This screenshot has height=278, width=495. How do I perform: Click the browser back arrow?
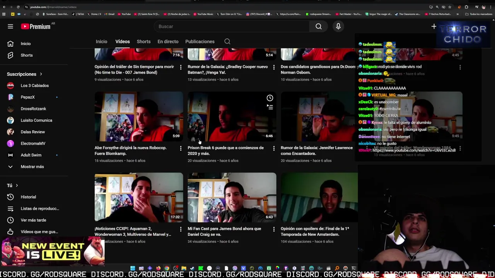(x=4, y=7)
